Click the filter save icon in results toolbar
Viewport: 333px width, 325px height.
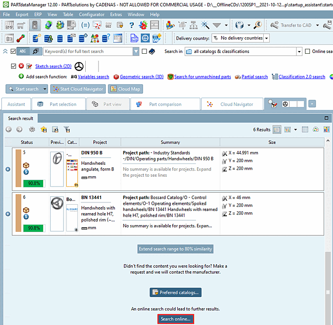(x=67, y=129)
